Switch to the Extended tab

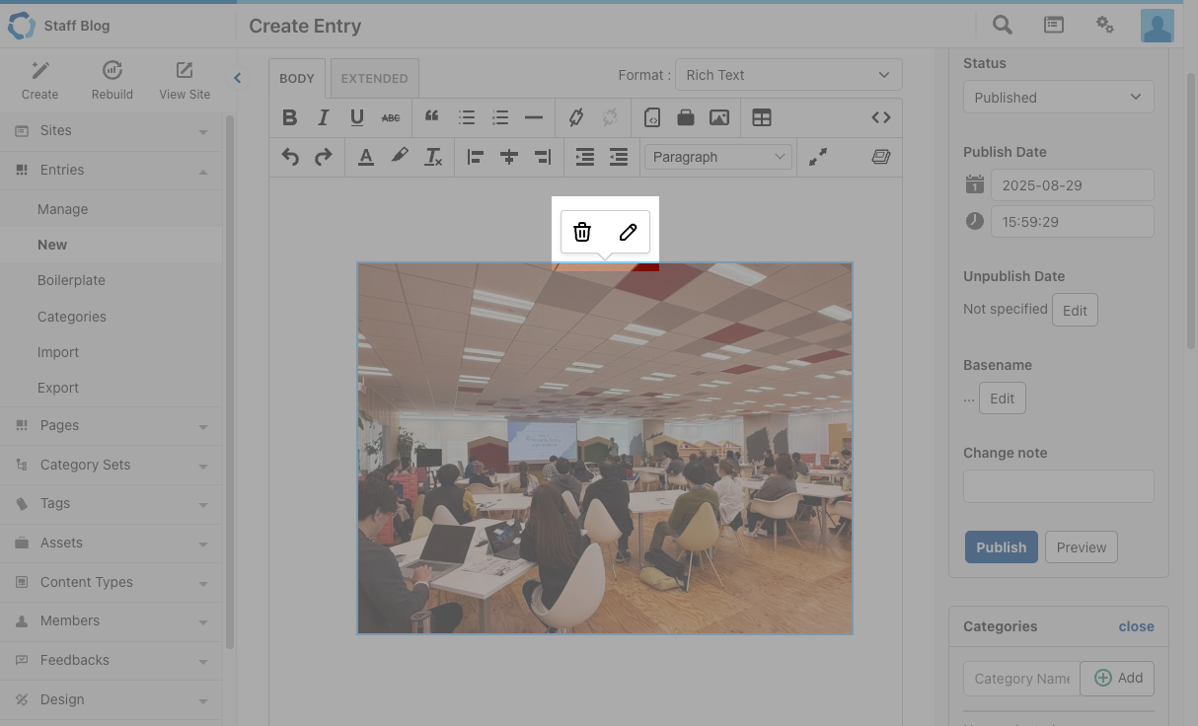coord(374,78)
